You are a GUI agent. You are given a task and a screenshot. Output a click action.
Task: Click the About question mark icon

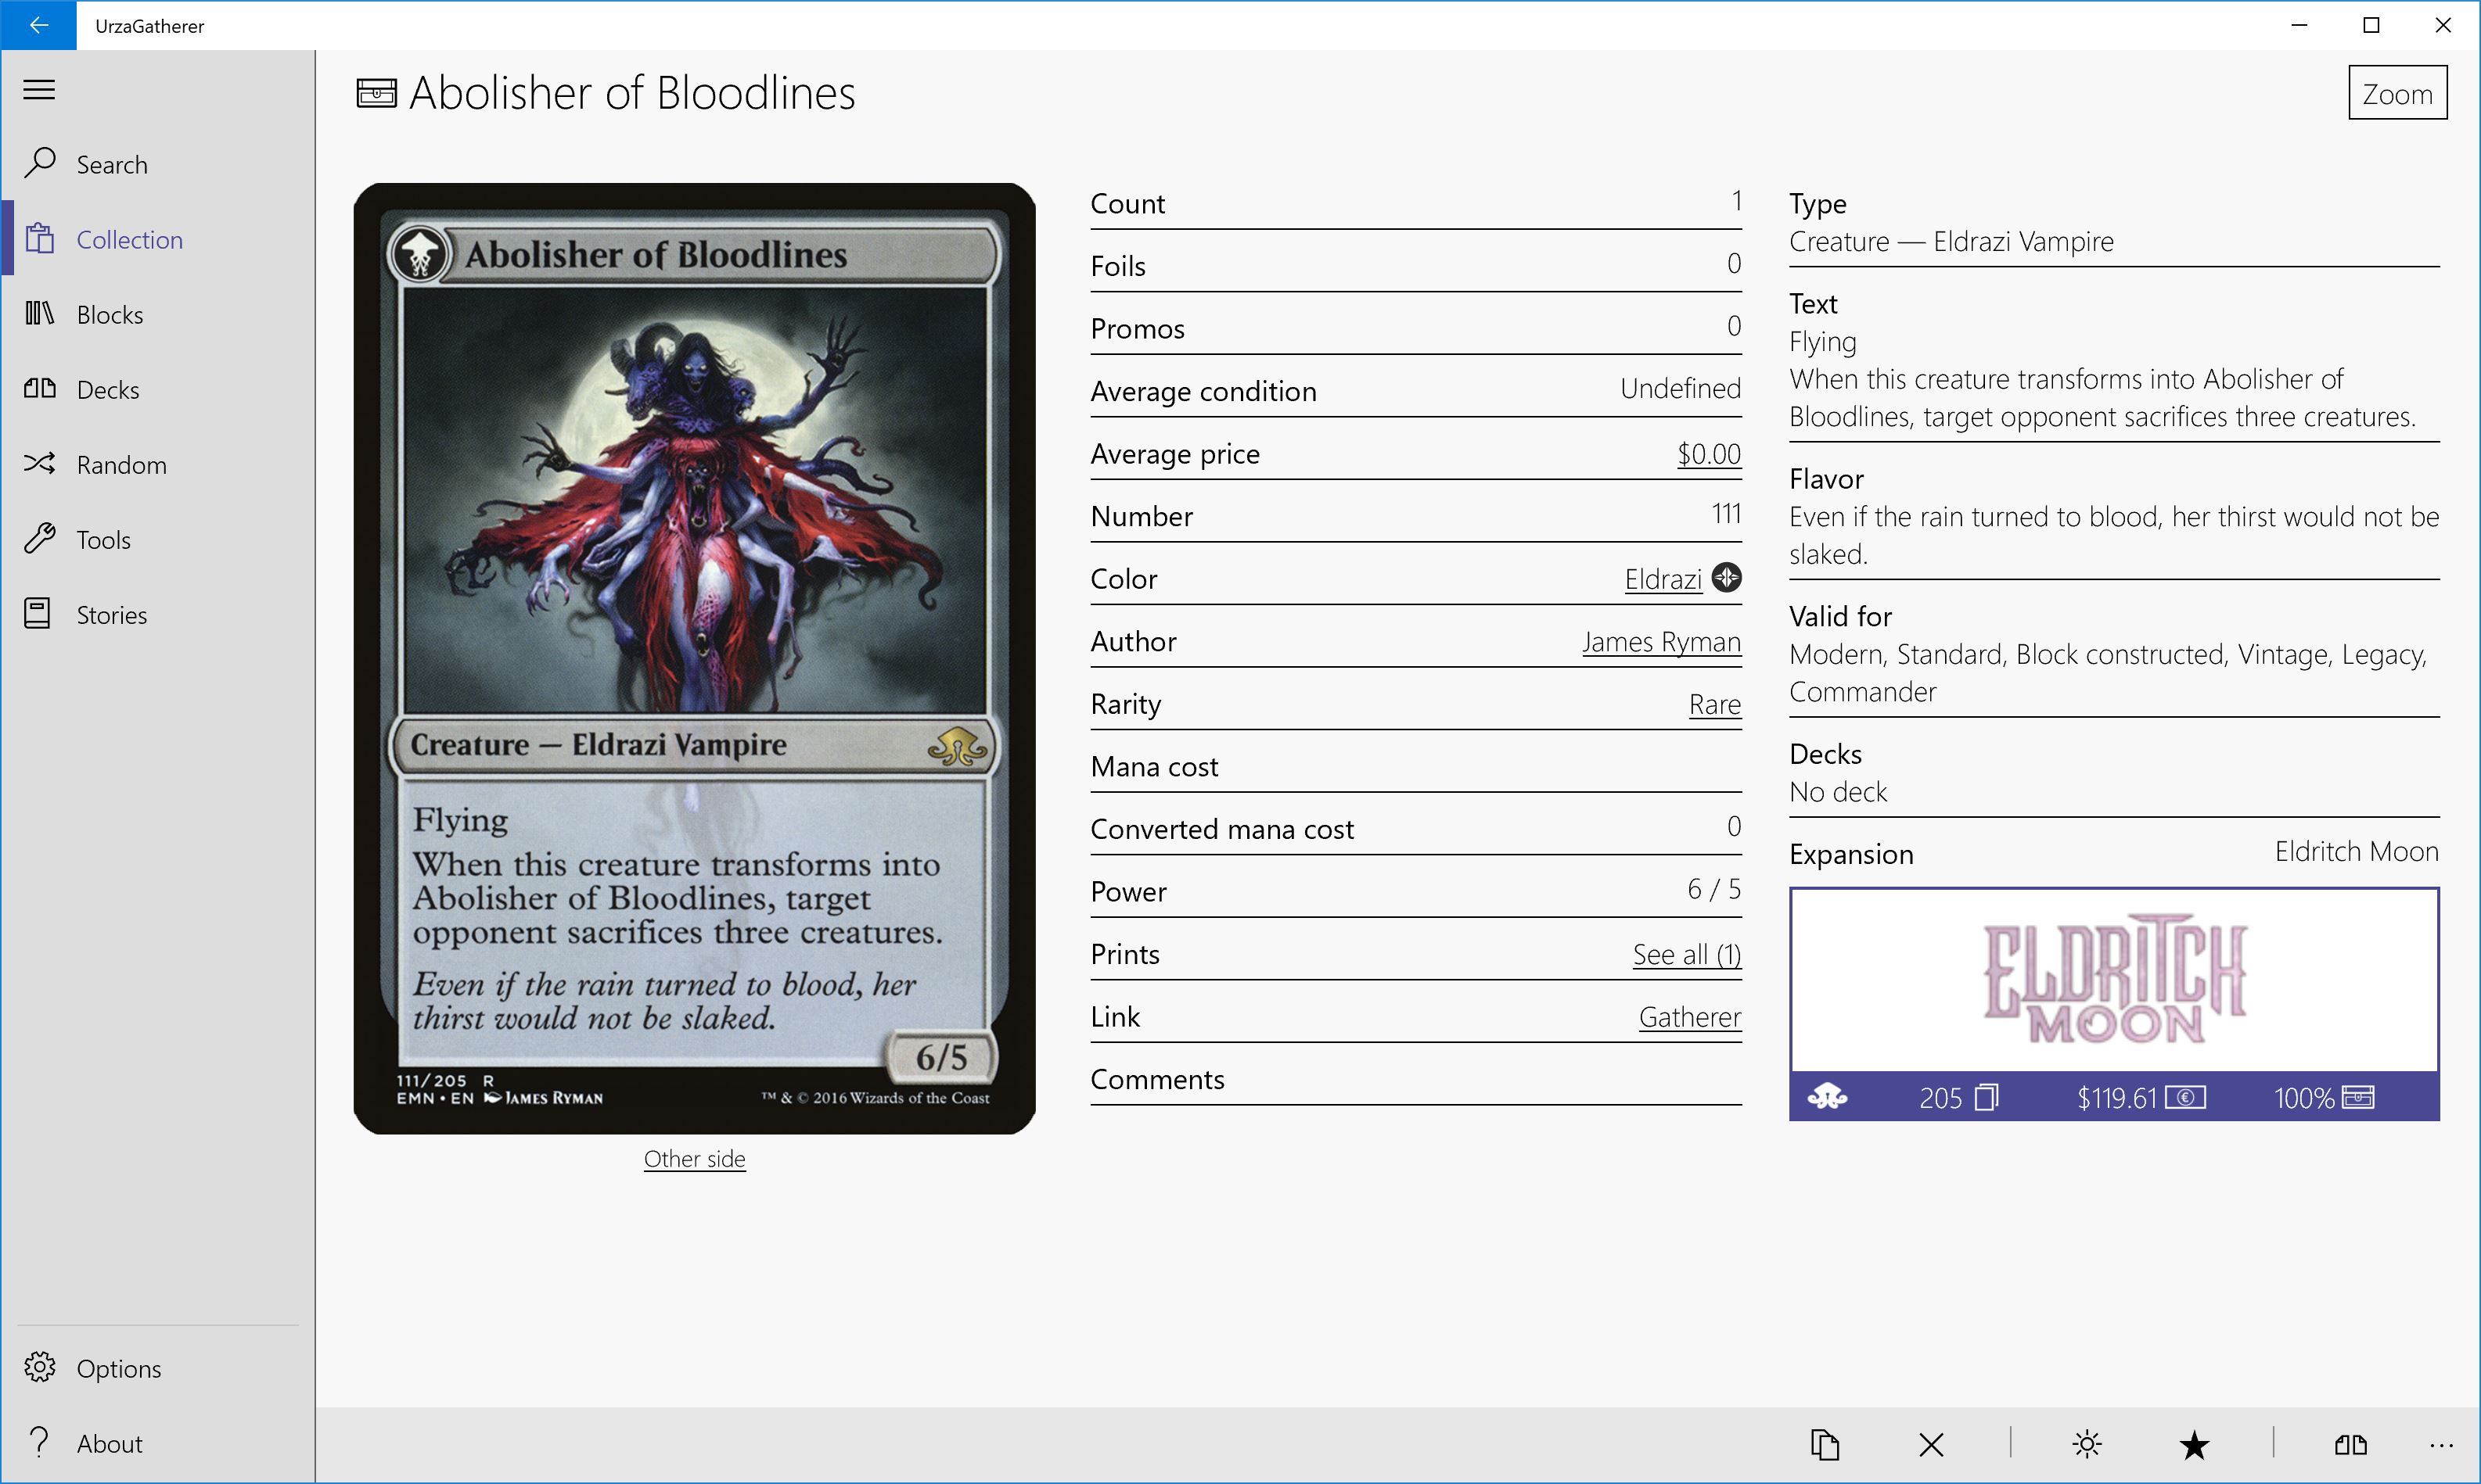[39, 1441]
